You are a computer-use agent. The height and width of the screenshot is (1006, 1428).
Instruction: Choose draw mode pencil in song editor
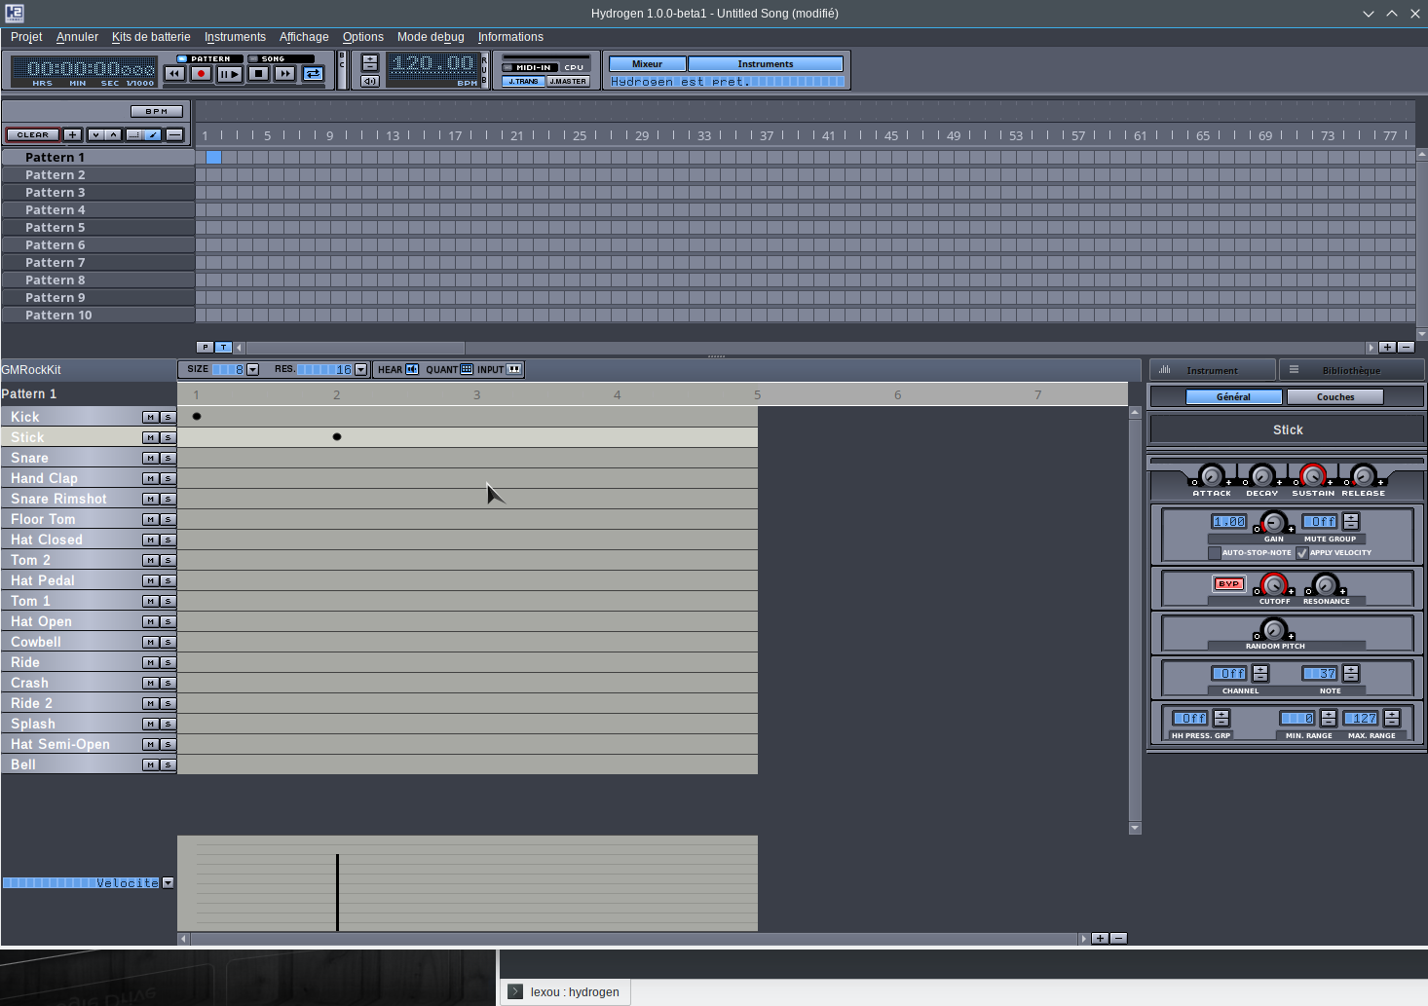coord(153,135)
